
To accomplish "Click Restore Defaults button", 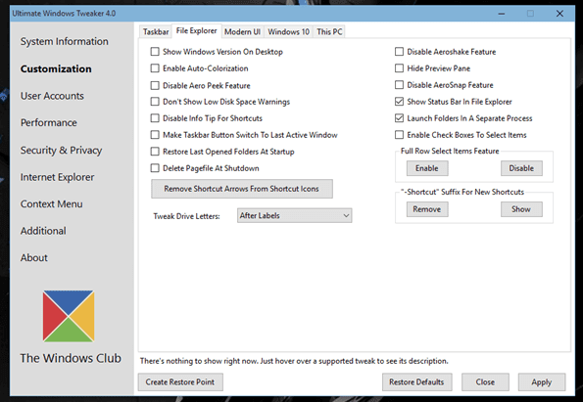I will tap(416, 382).
